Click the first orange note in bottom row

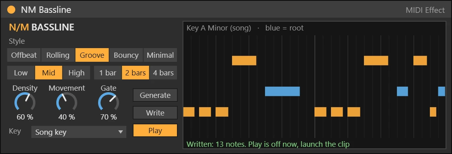[x=189, y=112]
